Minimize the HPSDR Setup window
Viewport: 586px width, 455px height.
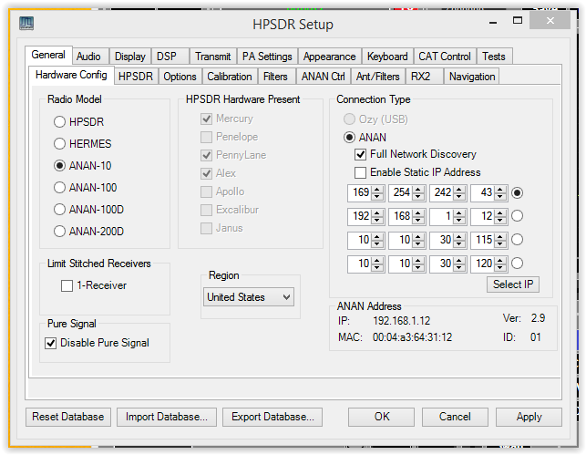(x=493, y=23)
